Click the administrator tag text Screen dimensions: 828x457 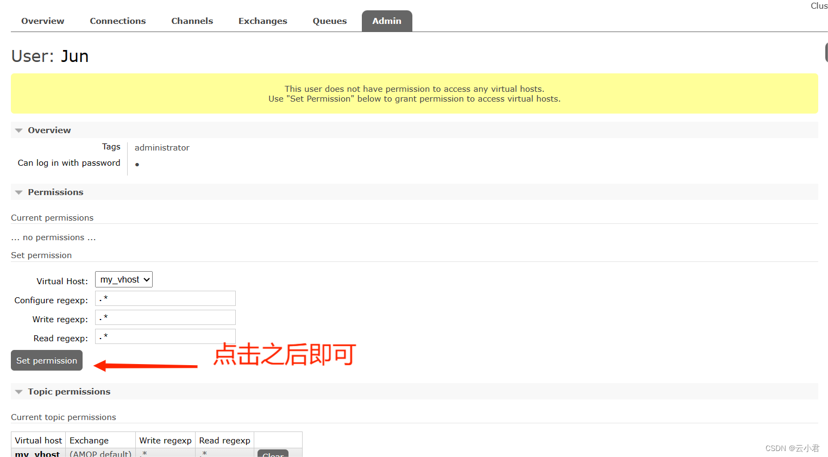tap(162, 148)
